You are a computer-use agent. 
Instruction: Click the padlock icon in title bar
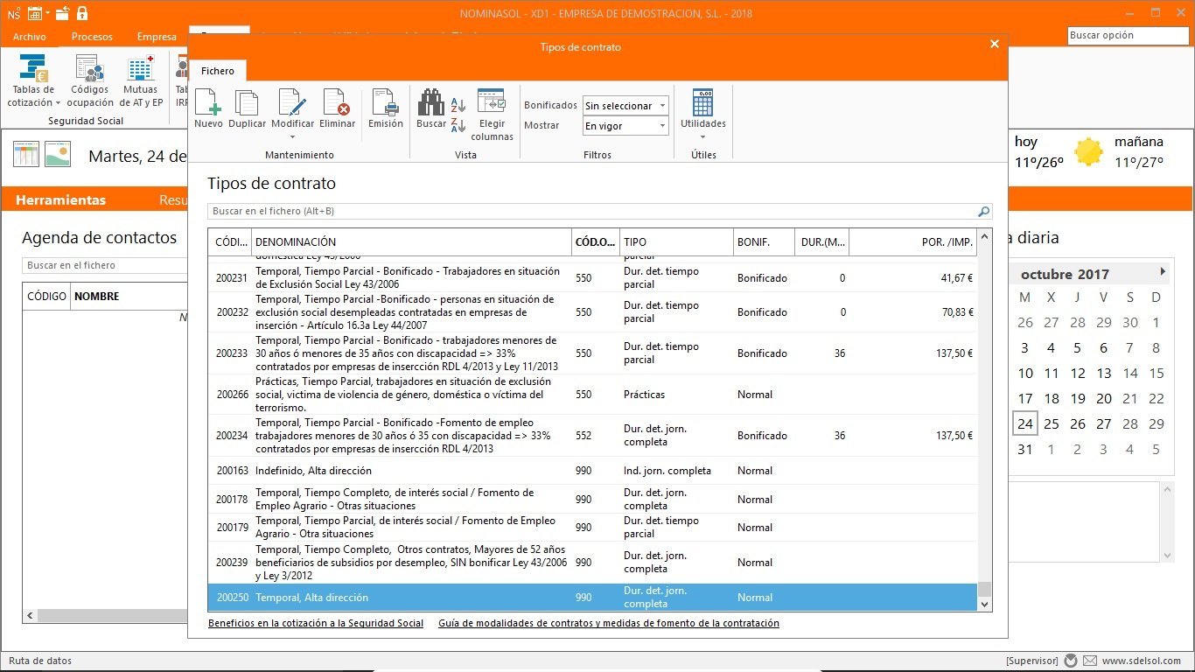(82, 13)
